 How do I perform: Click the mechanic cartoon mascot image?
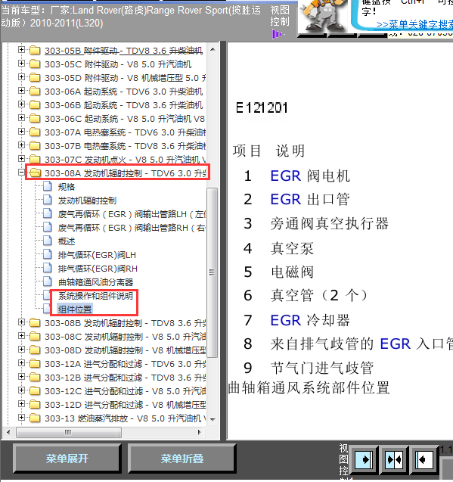coord(323,16)
